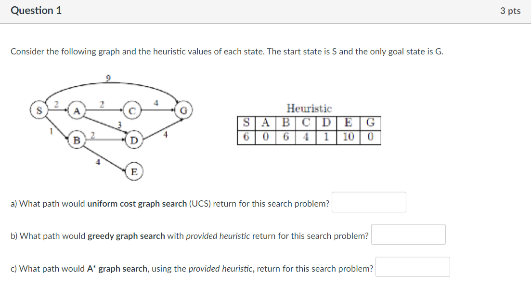Click the Heuristic table title
This screenshot has width=531, height=288.
click(x=309, y=108)
